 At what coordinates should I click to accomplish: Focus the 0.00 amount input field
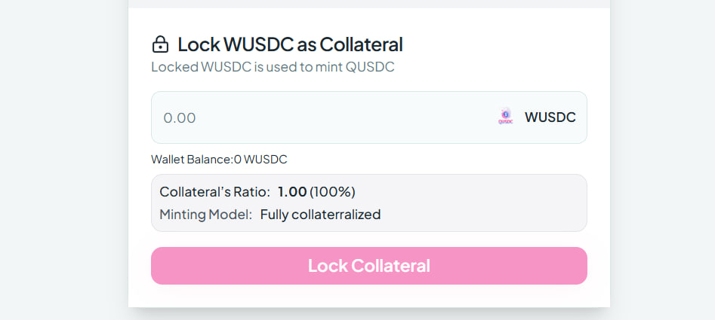point(317,117)
